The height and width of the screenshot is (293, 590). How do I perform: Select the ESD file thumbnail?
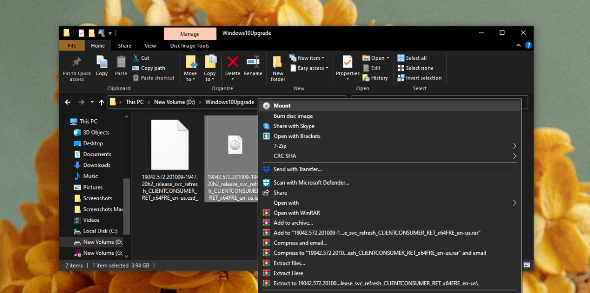pyautogui.click(x=169, y=144)
